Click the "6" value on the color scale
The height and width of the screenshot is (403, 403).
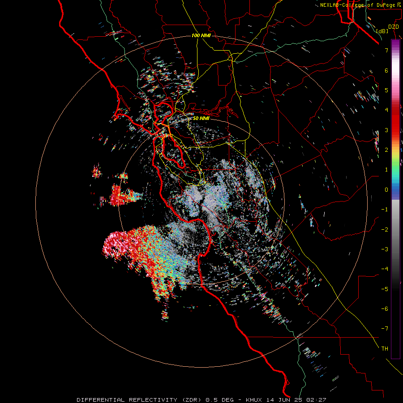point(386,70)
